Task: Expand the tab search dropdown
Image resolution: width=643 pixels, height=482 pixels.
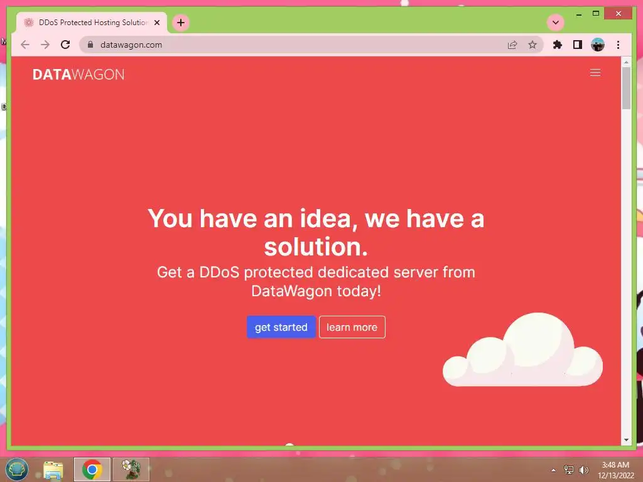Action: [556, 23]
